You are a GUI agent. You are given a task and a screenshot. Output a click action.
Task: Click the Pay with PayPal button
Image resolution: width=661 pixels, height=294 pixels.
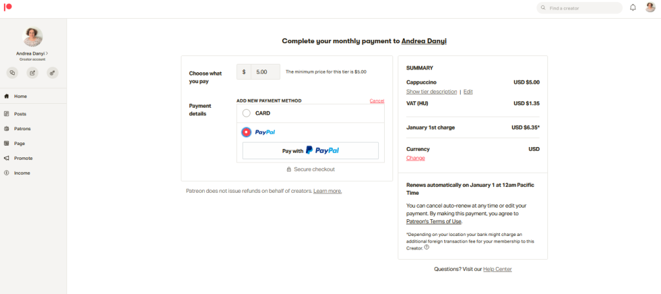tap(310, 150)
